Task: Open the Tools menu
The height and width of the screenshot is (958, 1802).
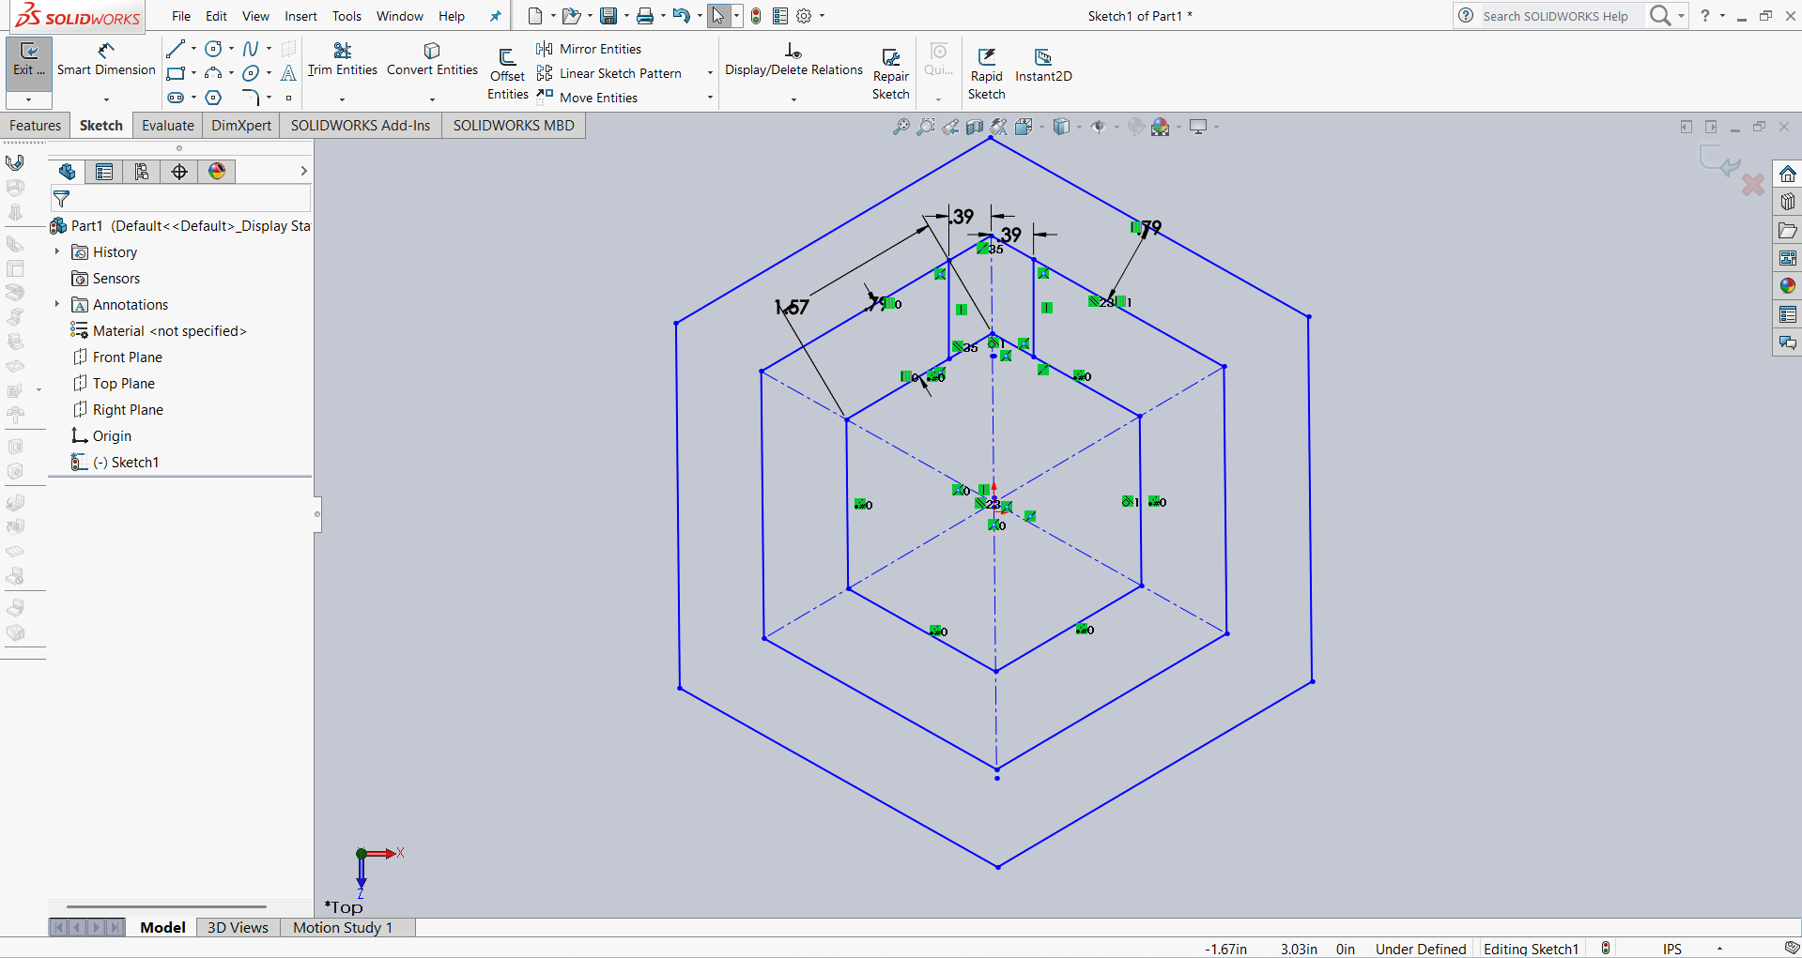Action: 347,16
